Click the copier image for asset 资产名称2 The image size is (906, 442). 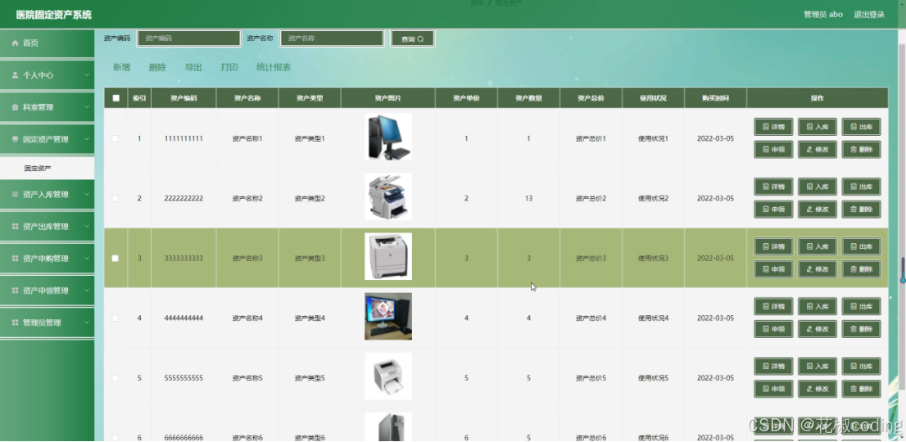point(388,196)
